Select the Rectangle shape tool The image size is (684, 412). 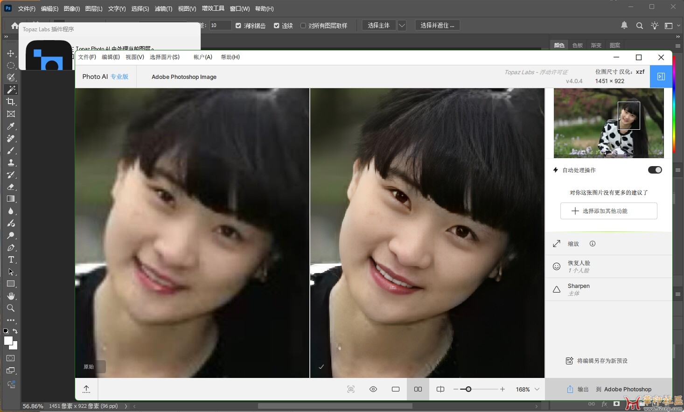coord(11,284)
